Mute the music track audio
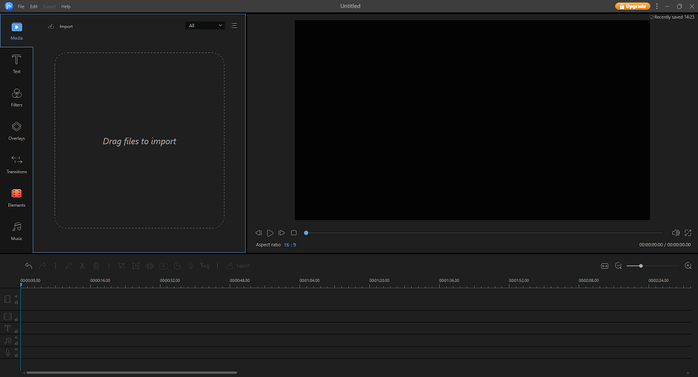The image size is (698, 377). [x=16, y=338]
